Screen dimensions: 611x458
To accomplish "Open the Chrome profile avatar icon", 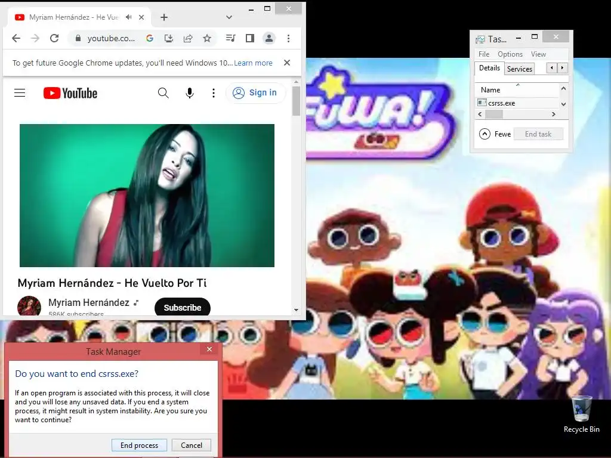I will [x=269, y=38].
